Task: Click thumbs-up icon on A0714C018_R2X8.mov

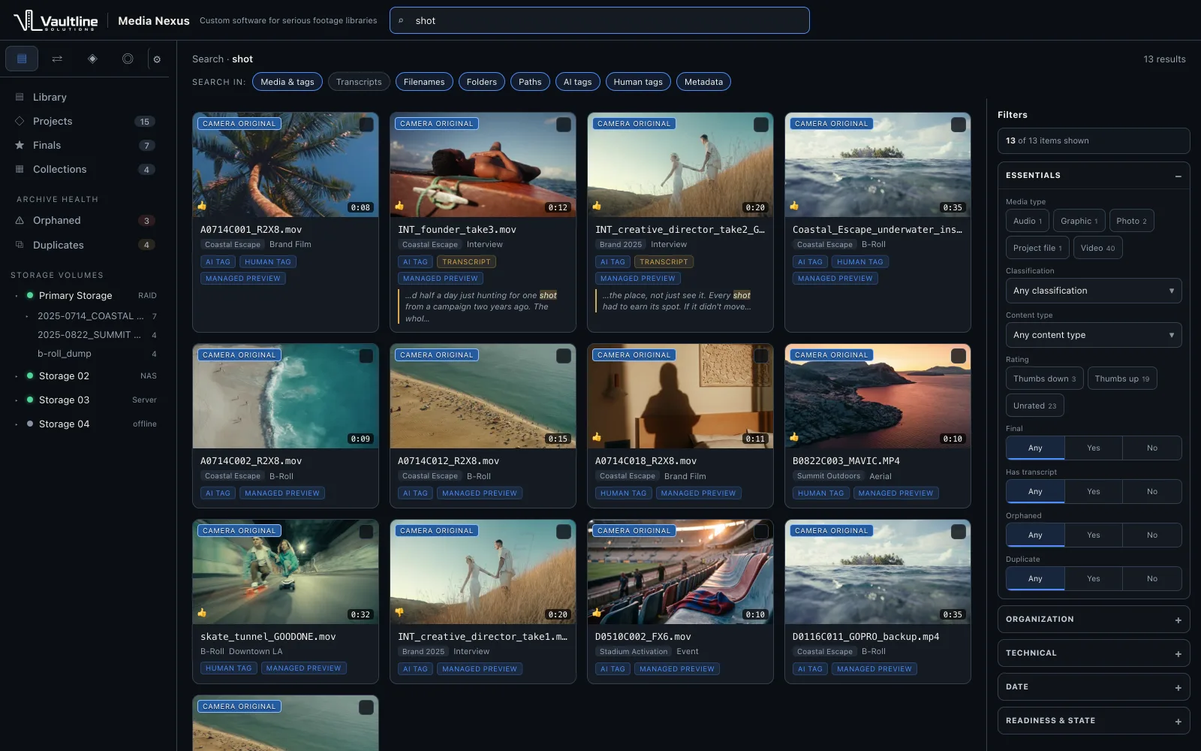Action: coord(597,437)
